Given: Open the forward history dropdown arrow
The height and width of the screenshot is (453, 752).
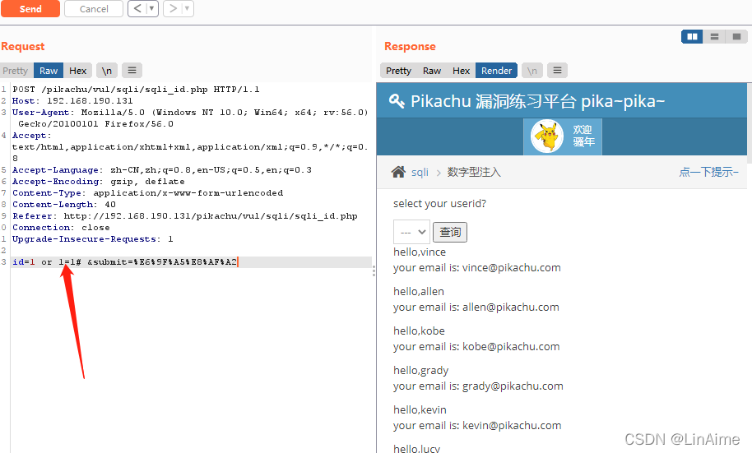Looking at the screenshot, I should 188,8.
